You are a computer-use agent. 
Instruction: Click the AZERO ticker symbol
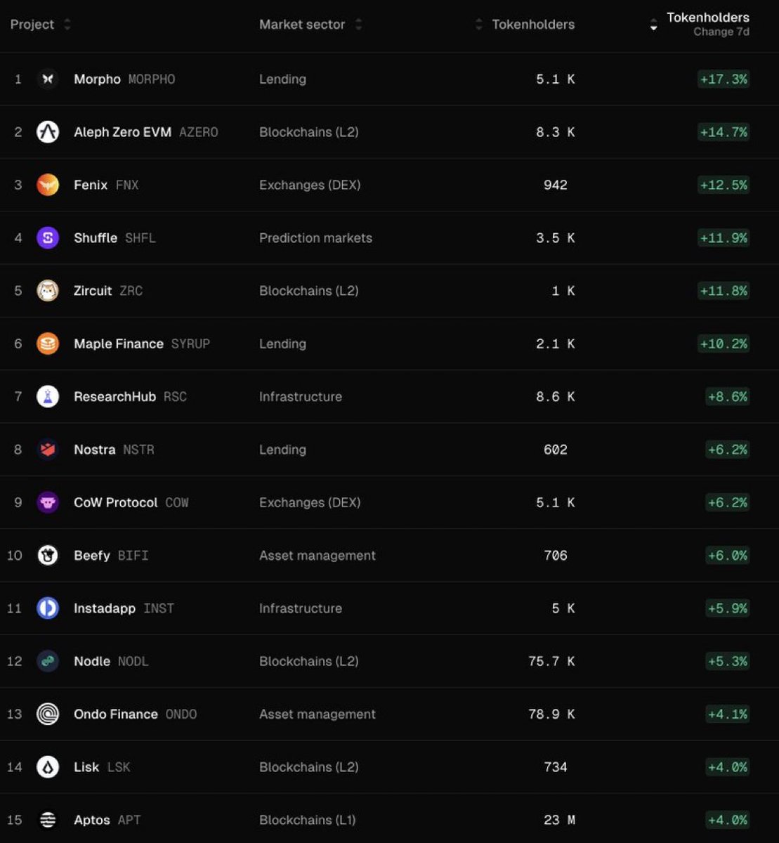click(199, 132)
